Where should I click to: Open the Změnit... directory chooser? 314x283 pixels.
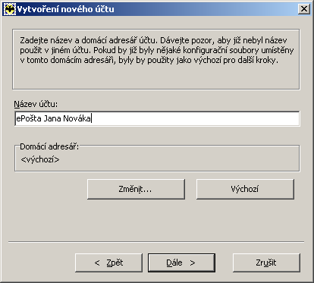click(x=136, y=189)
